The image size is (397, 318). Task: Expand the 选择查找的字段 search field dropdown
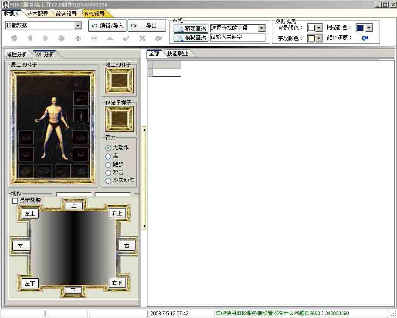[261, 28]
